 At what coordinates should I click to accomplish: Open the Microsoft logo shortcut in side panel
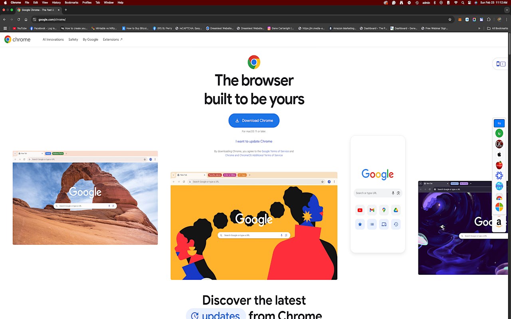499,207
